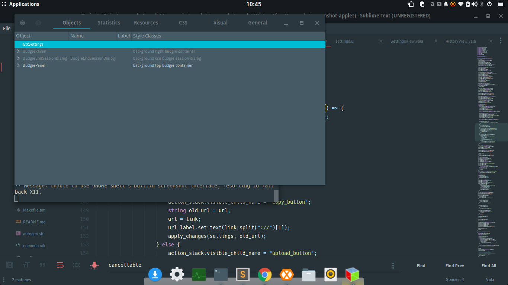Click the orange hexagon tray icon

(453, 4)
